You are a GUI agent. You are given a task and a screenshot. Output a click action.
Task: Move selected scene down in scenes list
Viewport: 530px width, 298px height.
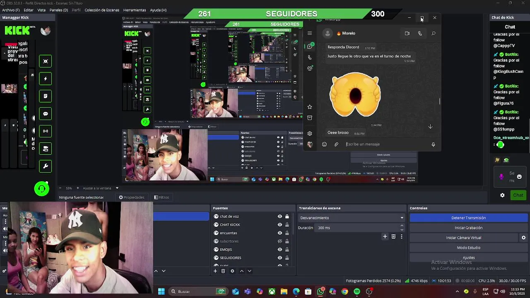coord(164,271)
